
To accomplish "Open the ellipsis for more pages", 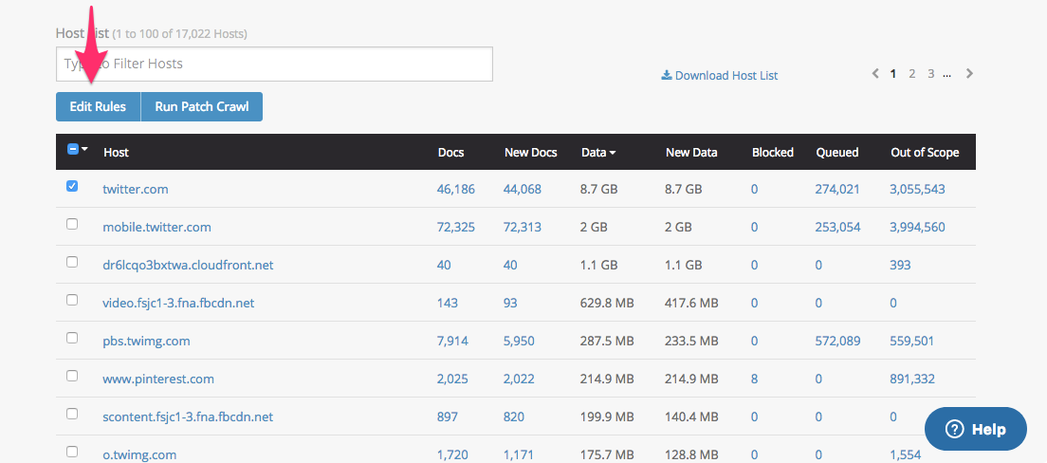I will tap(947, 74).
